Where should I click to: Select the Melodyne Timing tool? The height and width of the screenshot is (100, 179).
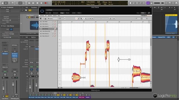[90, 19]
